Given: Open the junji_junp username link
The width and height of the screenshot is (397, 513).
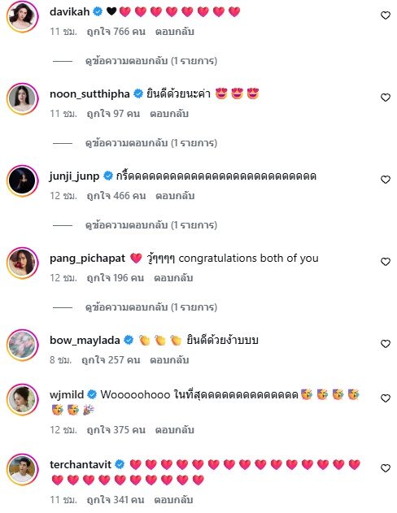Looking at the screenshot, I should [x=74, y=176].
